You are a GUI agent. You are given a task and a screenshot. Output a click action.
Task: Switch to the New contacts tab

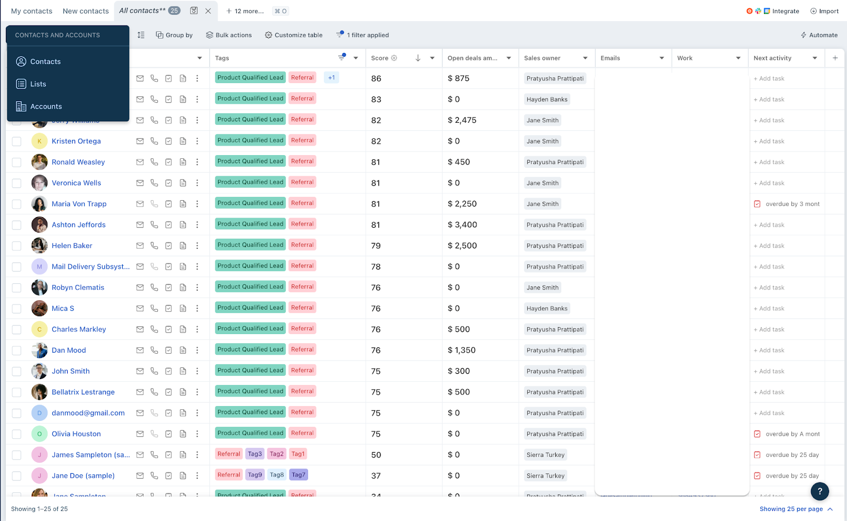pos(86,11)
